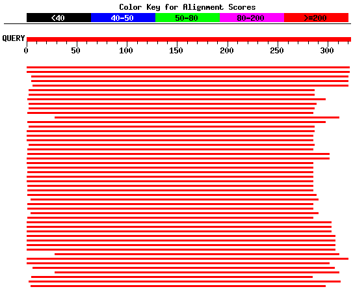Click the 100 axis position label
This screenshot has width=353, height=289.
pyautogui.click(x=126, y=51)
